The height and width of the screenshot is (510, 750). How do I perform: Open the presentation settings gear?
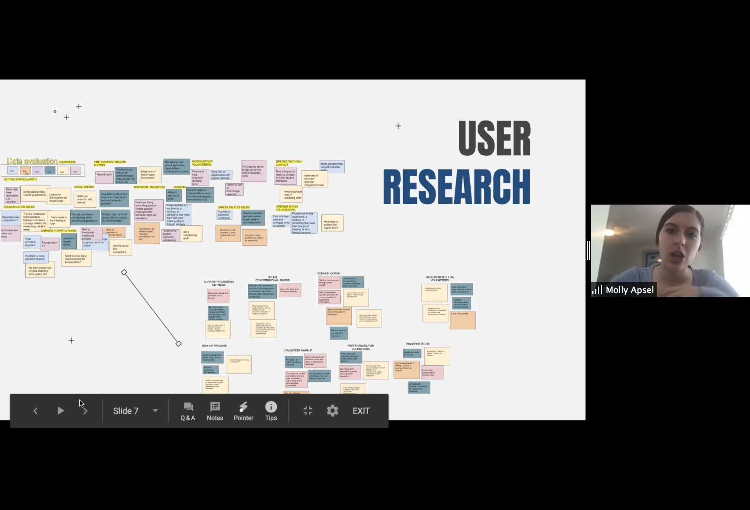click(332, 411)
